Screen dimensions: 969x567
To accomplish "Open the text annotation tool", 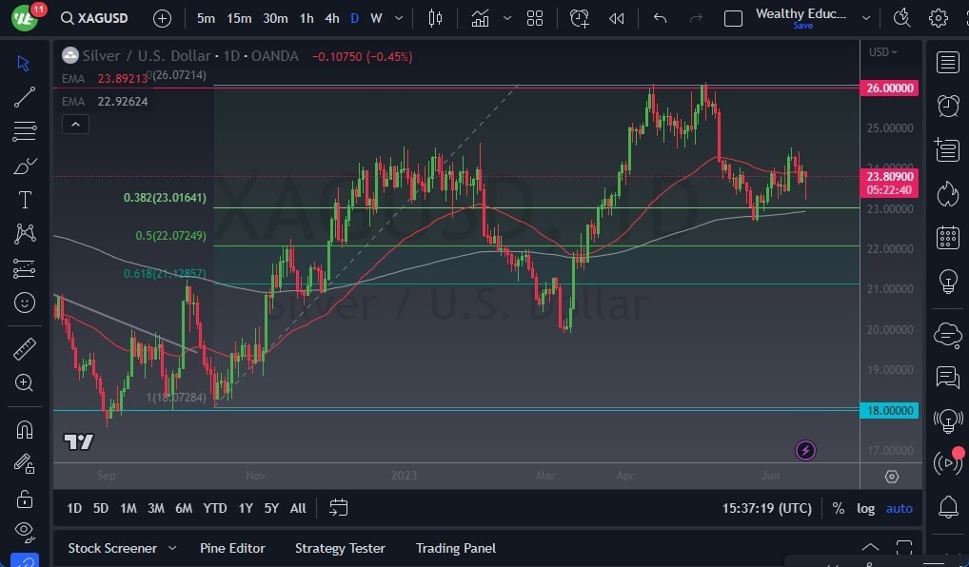I will 25,200.
